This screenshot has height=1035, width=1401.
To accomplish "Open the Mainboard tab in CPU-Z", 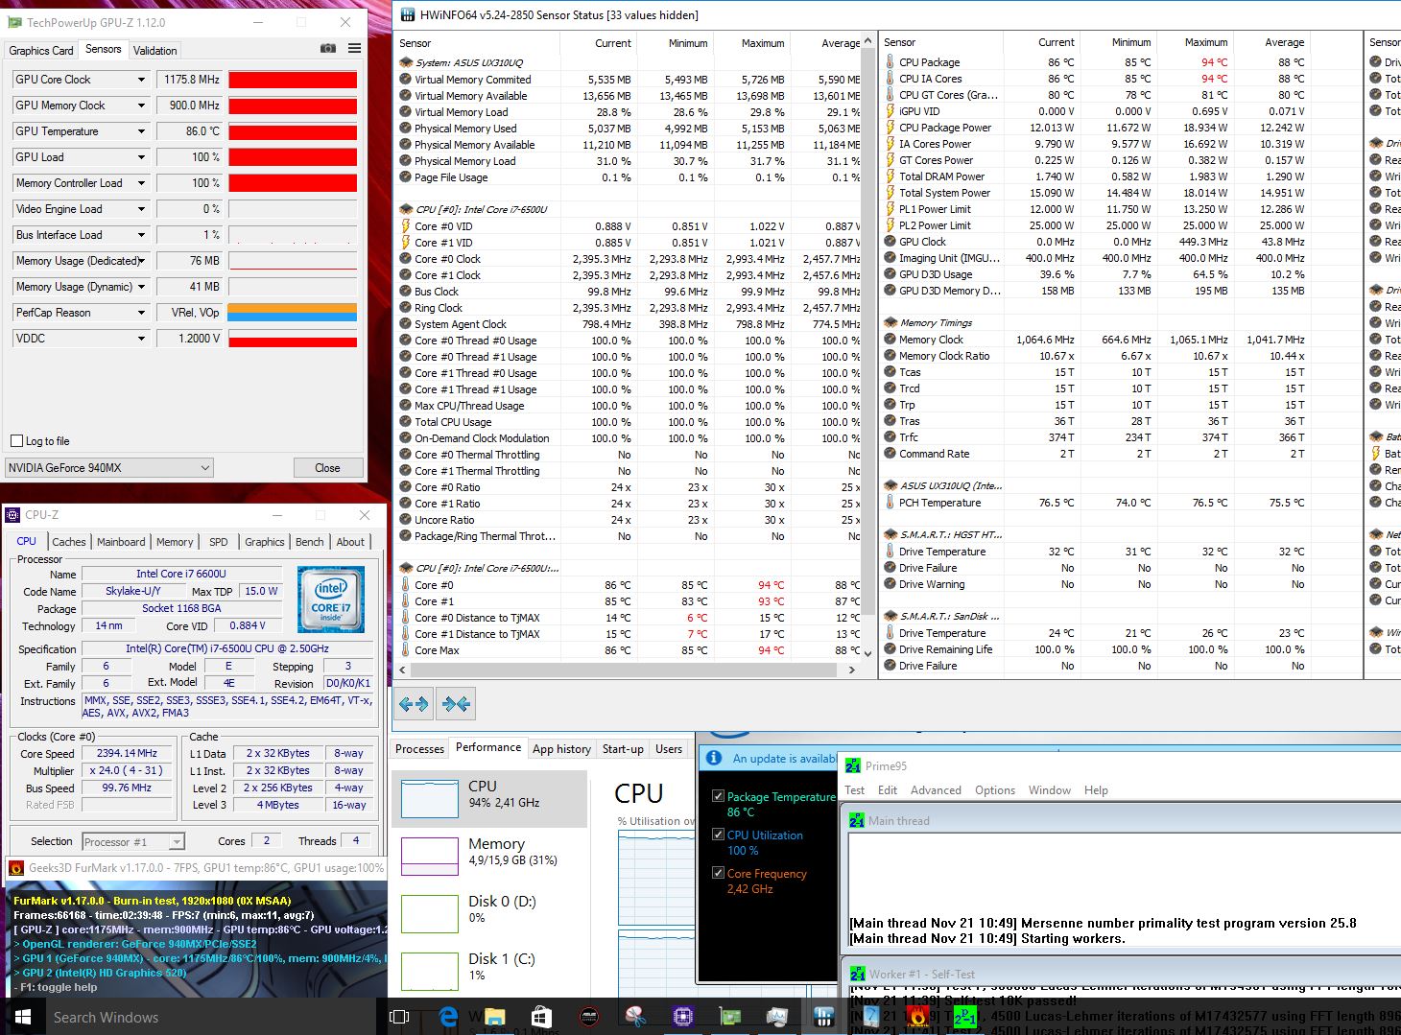I will click(121, 542).
